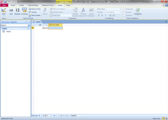Collapse the Tables group
The width and height of the screenshot is (168, 120).
[28, 29]
